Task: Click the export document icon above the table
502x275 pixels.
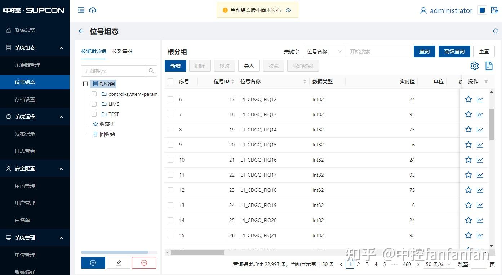Action: (489, 66)
